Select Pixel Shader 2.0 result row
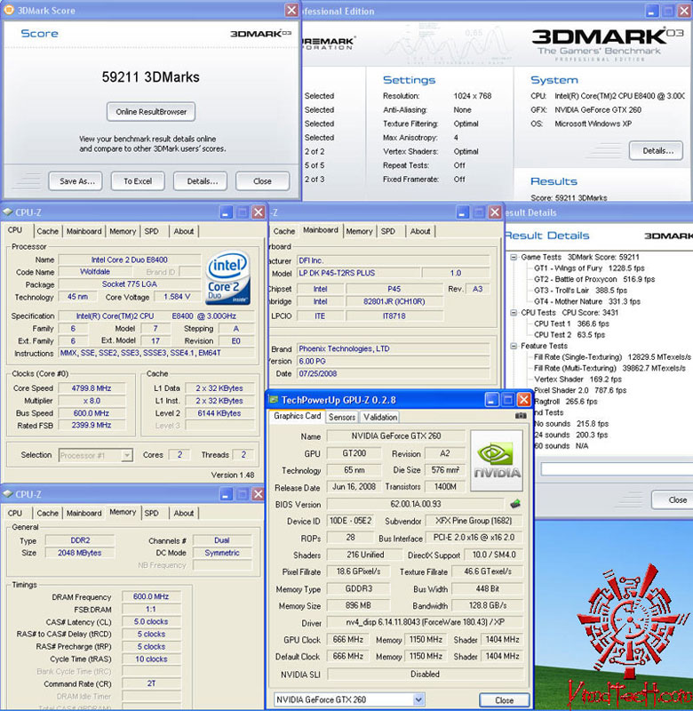693x711 pixels. pos(579,390)
